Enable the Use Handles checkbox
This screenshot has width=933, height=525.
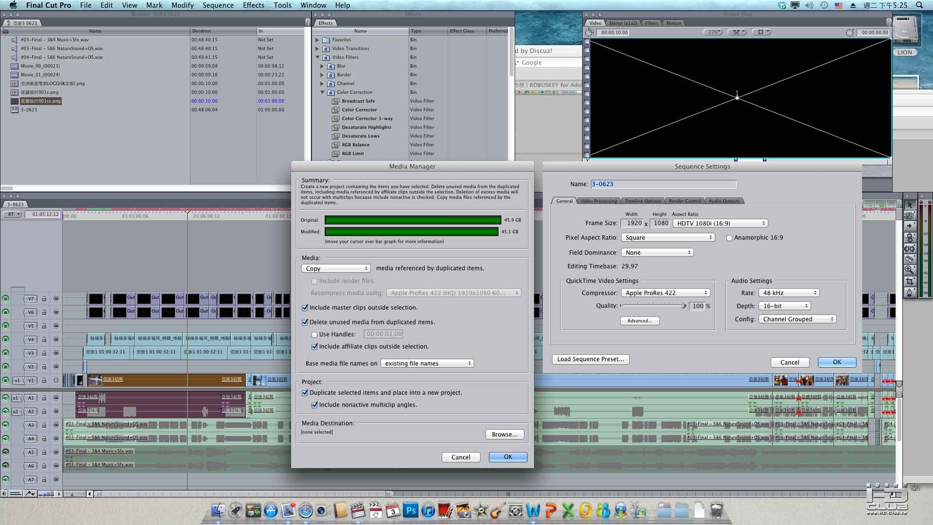[314, 334]
